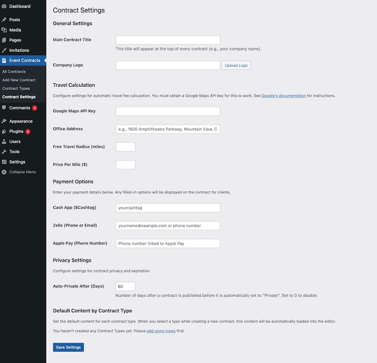This screenshot has height=363, width=377.
Task: Open Google's documentation link
Action: click(x=284, y=96)
